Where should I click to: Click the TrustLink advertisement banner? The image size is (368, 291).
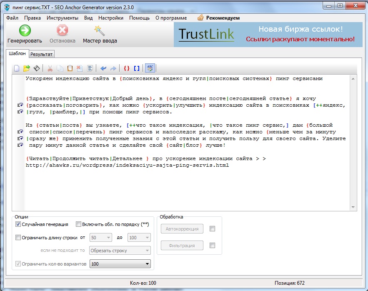(268, 35)
